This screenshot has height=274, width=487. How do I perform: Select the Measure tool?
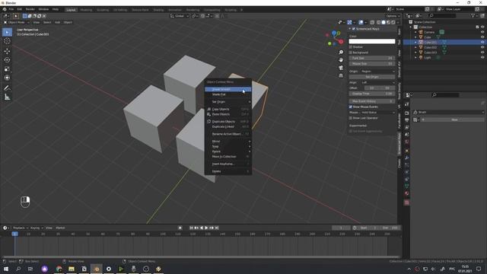pyautogui.click(x=7, y=97)
